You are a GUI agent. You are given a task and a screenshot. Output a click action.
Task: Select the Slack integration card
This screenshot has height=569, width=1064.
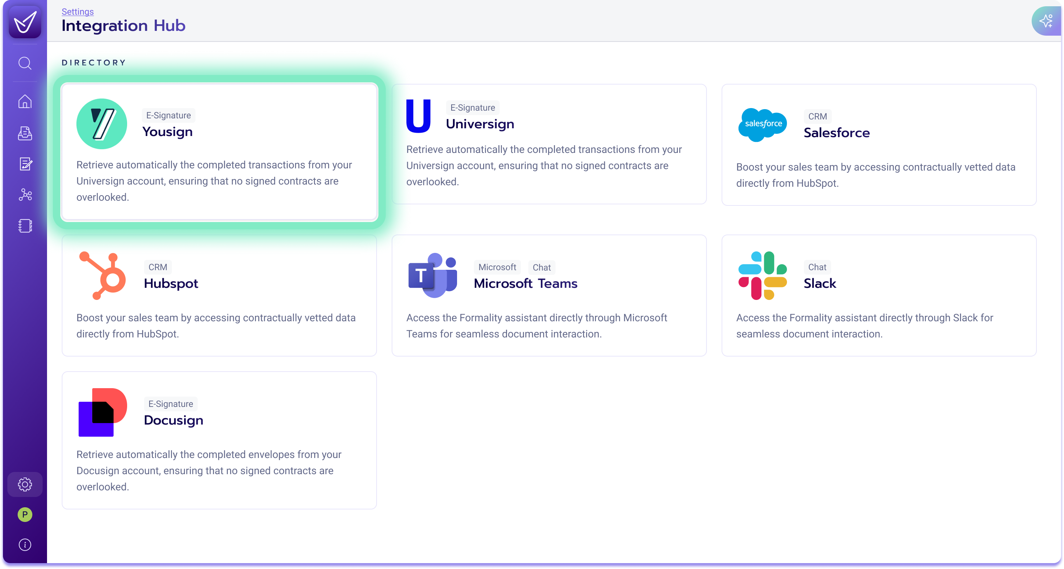(x=878, y=296)
